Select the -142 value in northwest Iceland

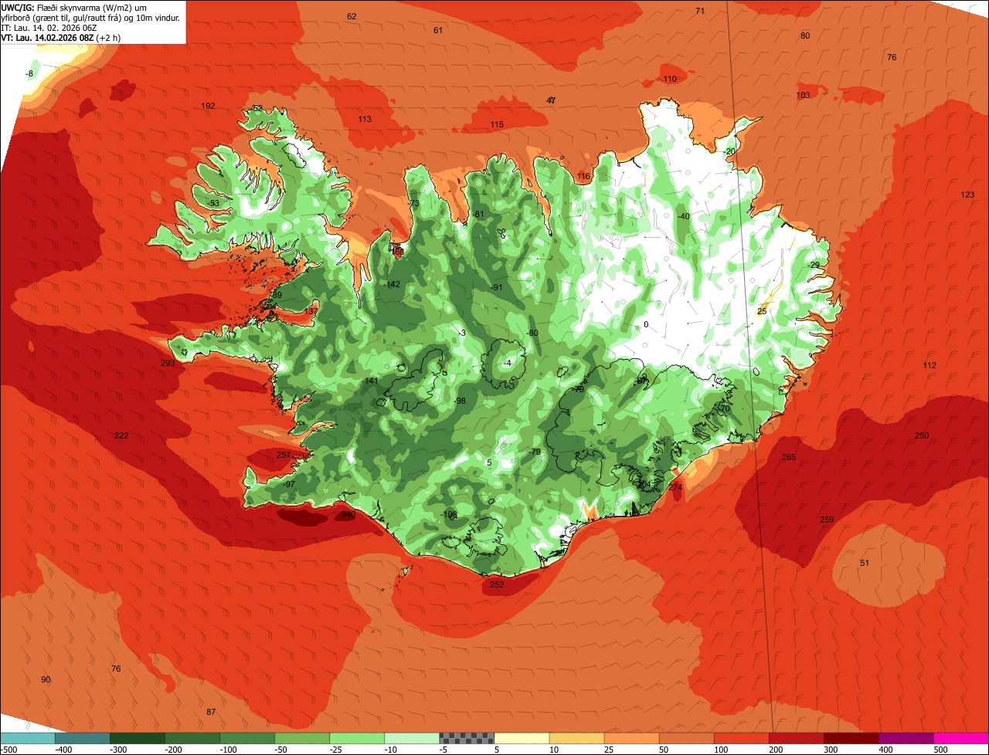[392, 284]
